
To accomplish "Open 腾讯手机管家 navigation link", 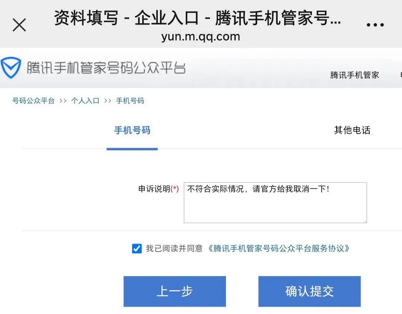I will tap(354, 75).
